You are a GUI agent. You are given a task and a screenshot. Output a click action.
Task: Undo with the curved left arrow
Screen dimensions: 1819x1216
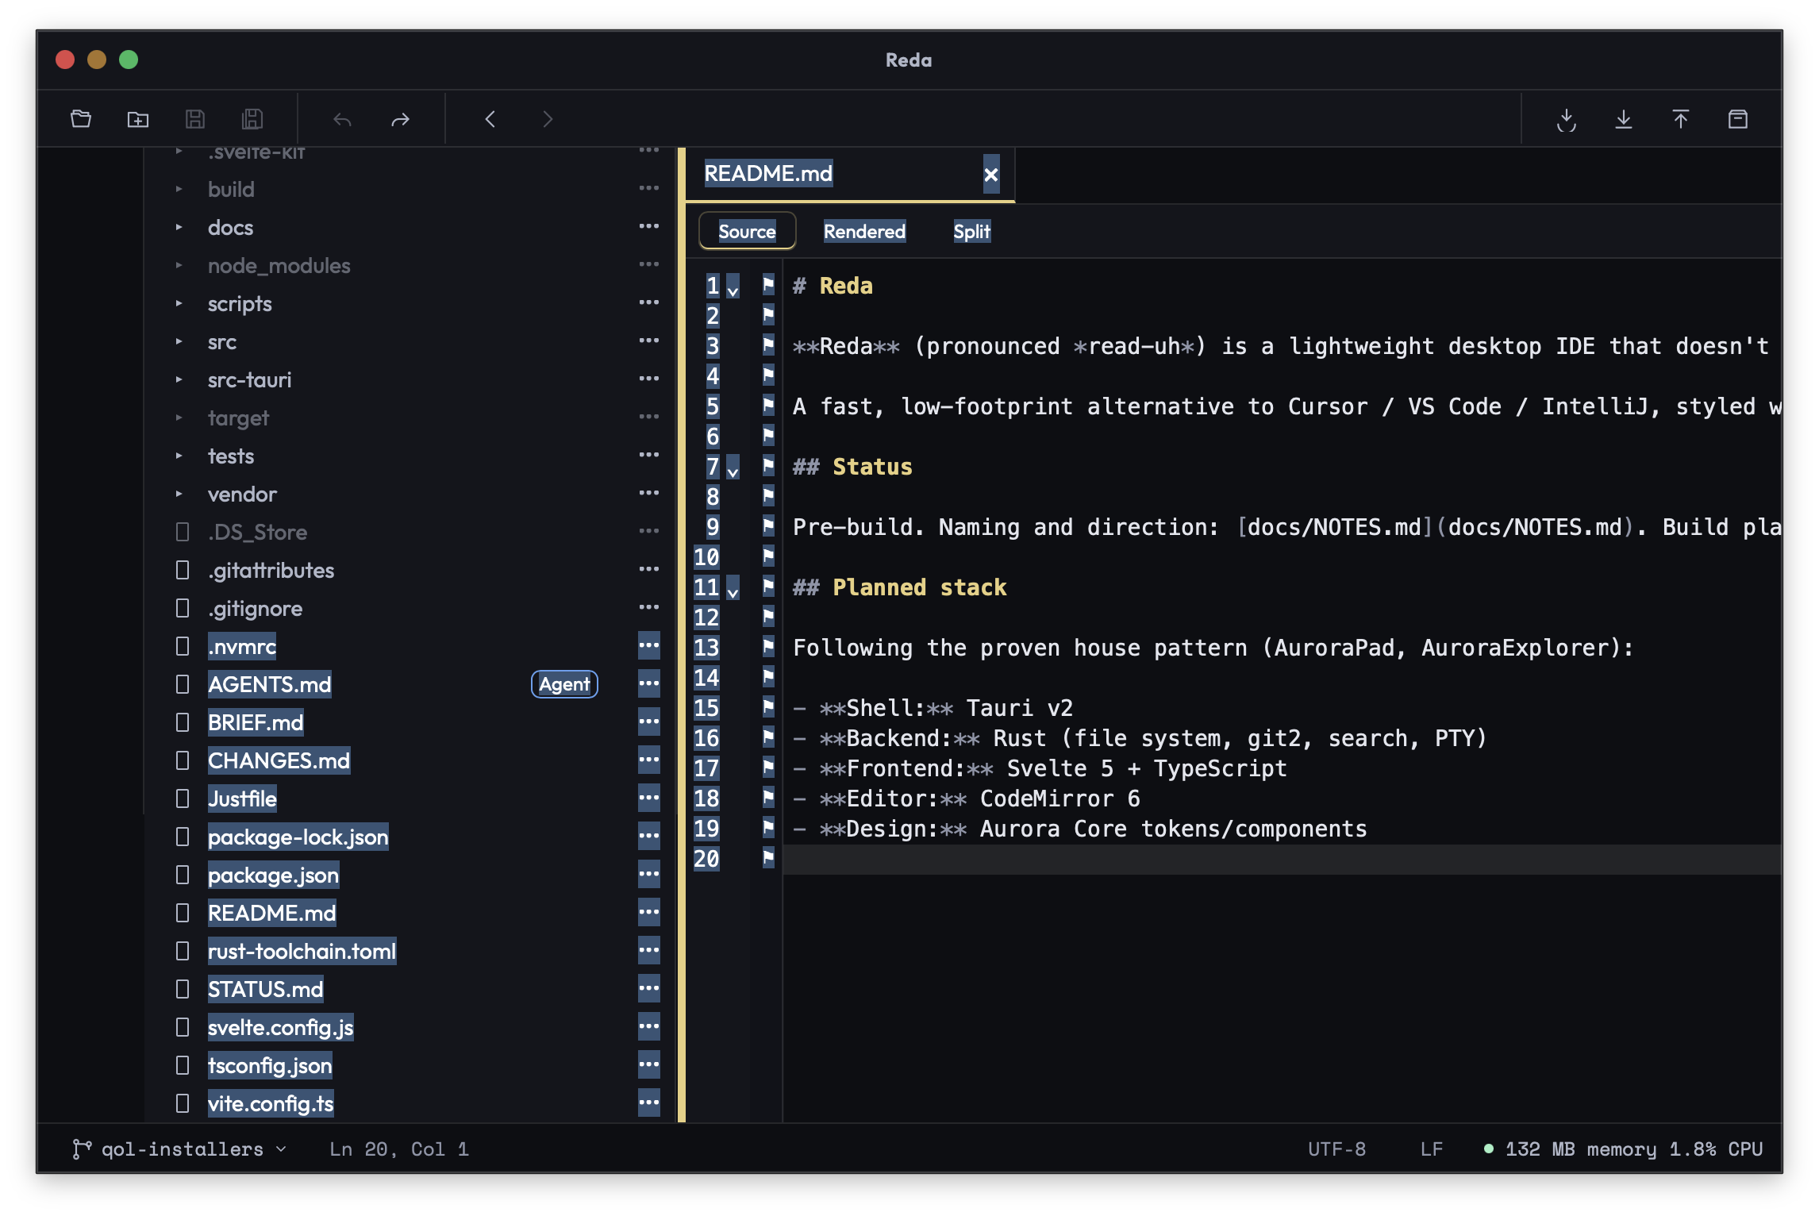(x=343, y=119)
